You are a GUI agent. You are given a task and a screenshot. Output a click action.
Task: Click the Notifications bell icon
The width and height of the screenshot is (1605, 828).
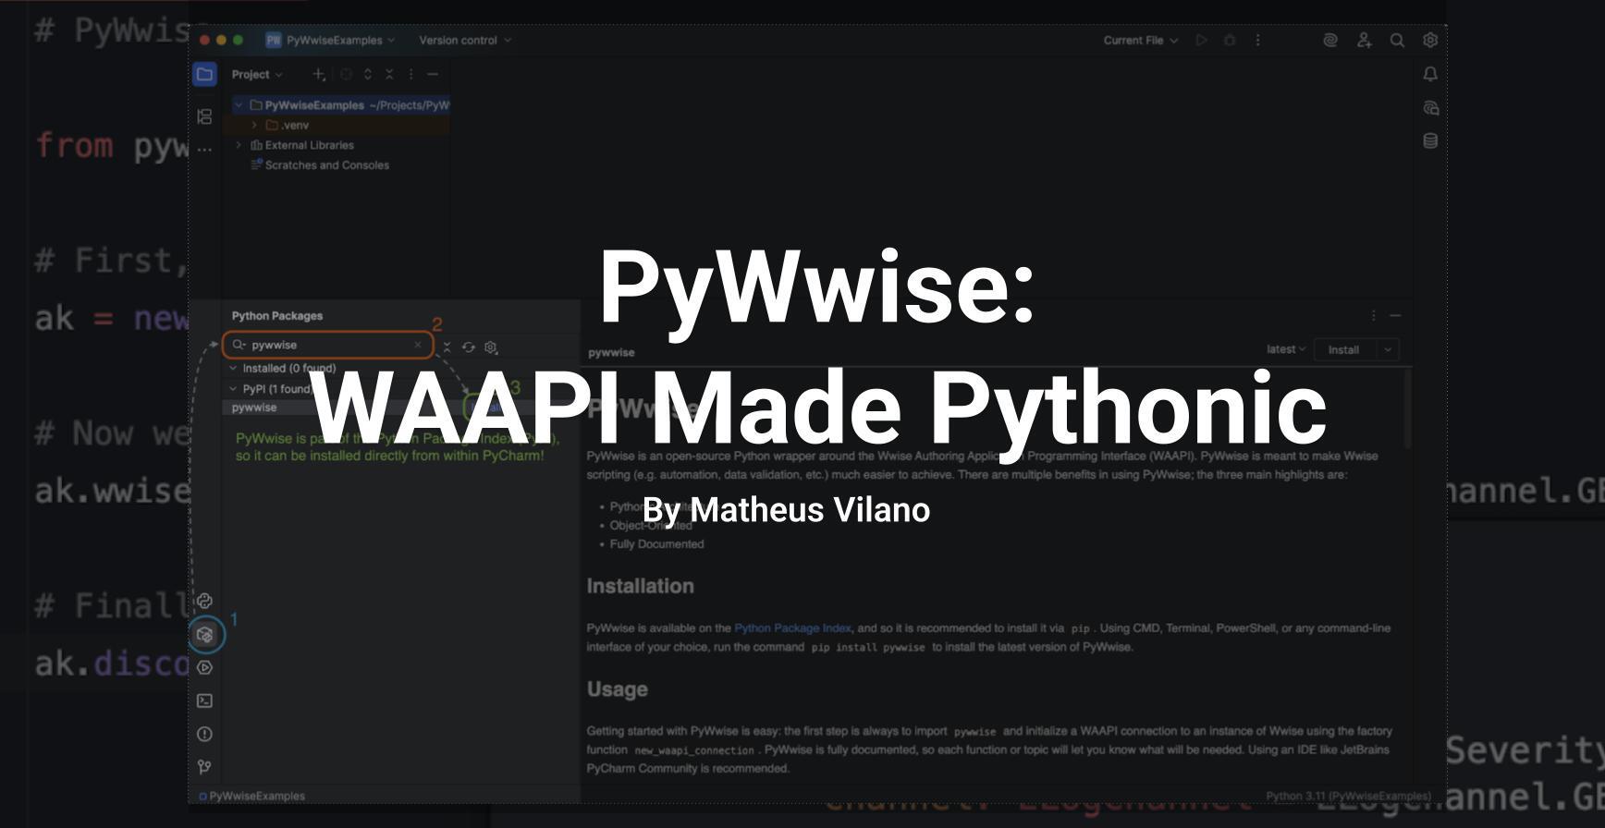tap(1430, 74)
